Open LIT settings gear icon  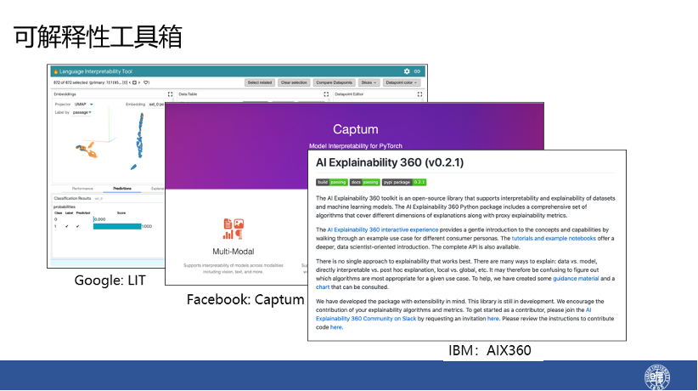(407, 71)
